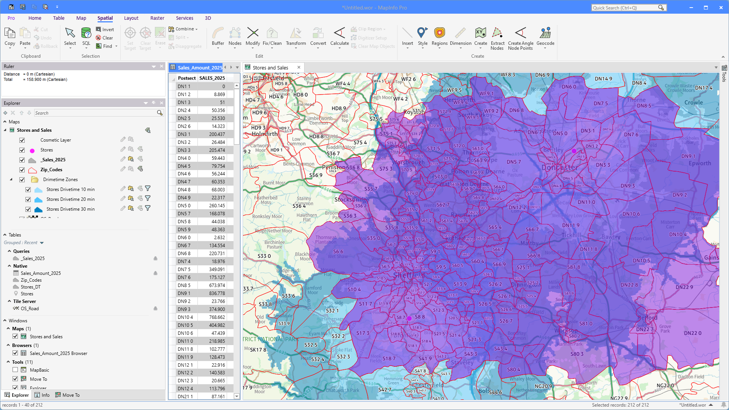Click the Fix/Clean tool
Screen dimensions: 729x410
click(272, 36)
